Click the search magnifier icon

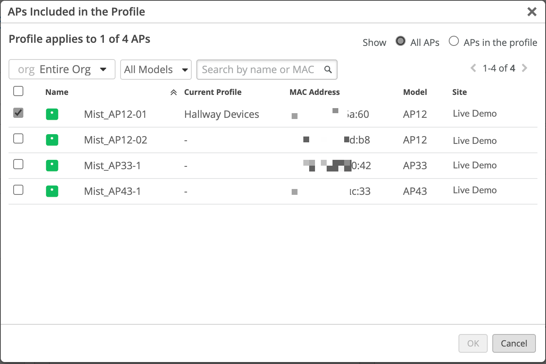coord(328,70)
